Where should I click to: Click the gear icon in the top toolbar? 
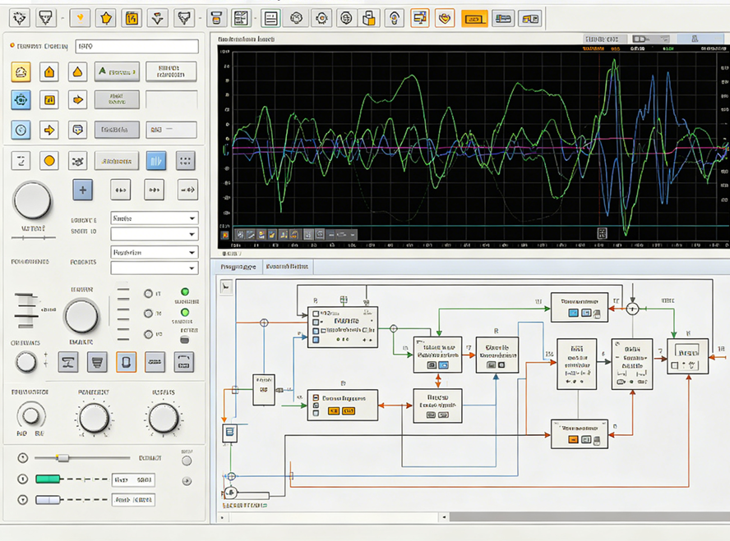point(321,19)
